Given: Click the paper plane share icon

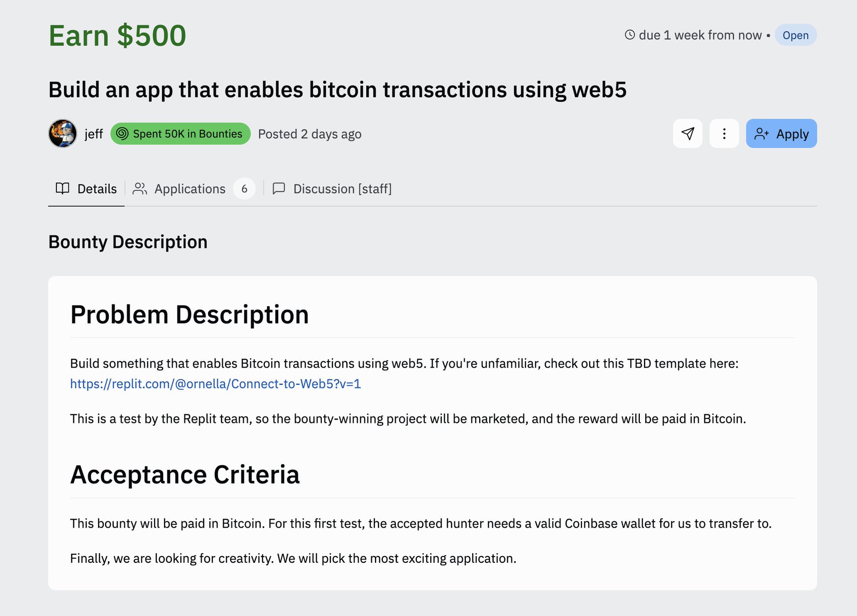Looking at the screenshot, I should 688,134.
